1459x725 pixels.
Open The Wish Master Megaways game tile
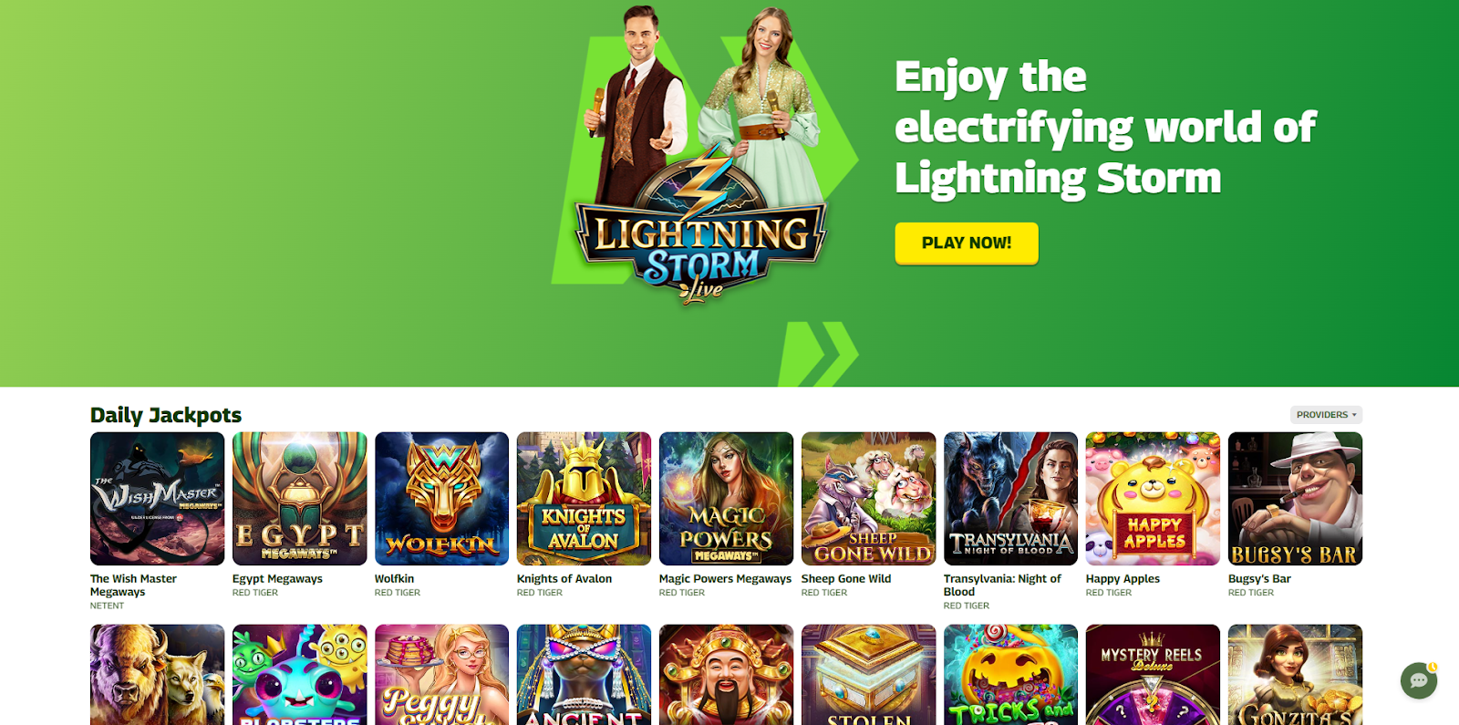[157, 499]
